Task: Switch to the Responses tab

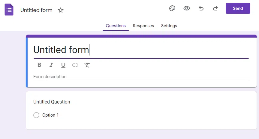Action: (x=143, y=26)
